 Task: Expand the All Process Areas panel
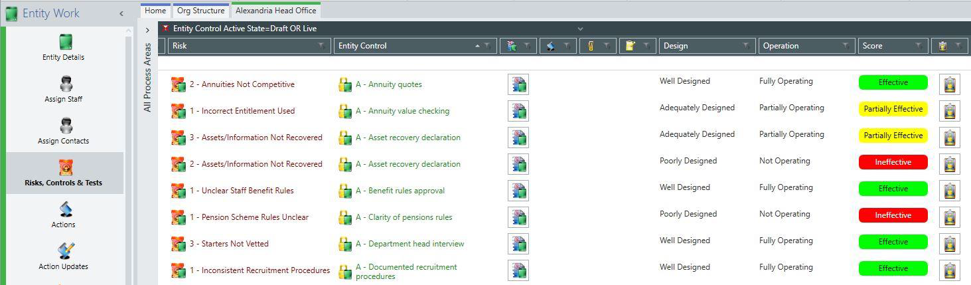click(x=147, y=30)
